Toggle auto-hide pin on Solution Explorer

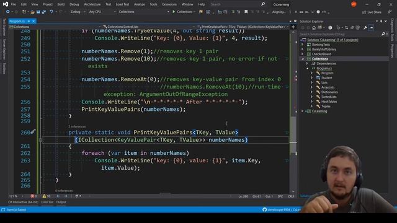pyautogui.click(x=381, y=21)
